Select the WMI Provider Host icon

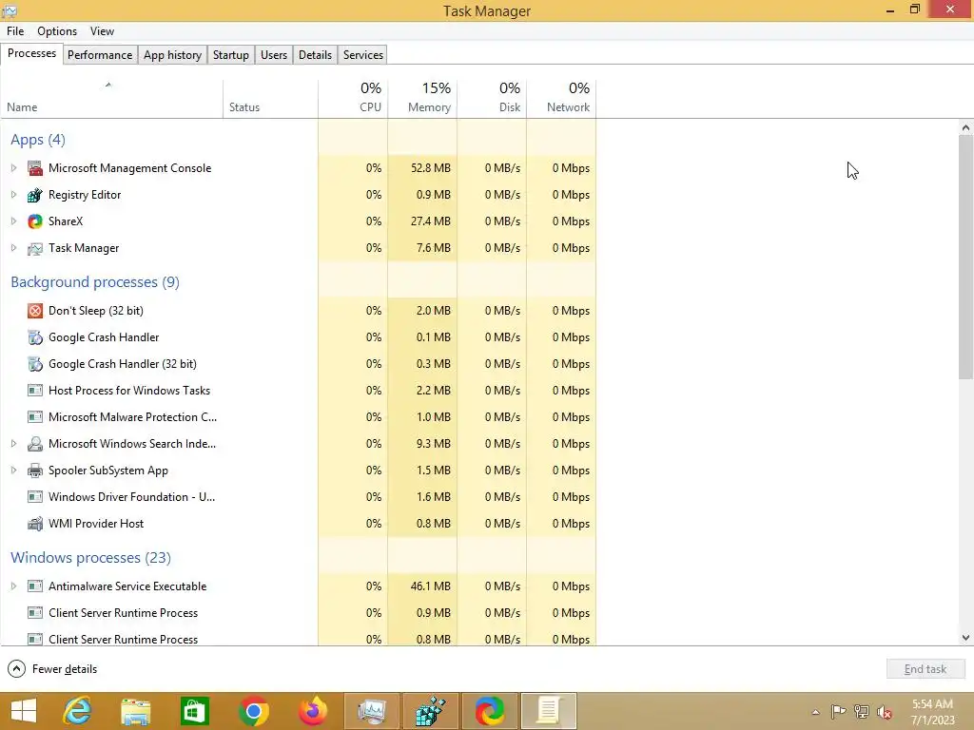coord(35,525)
